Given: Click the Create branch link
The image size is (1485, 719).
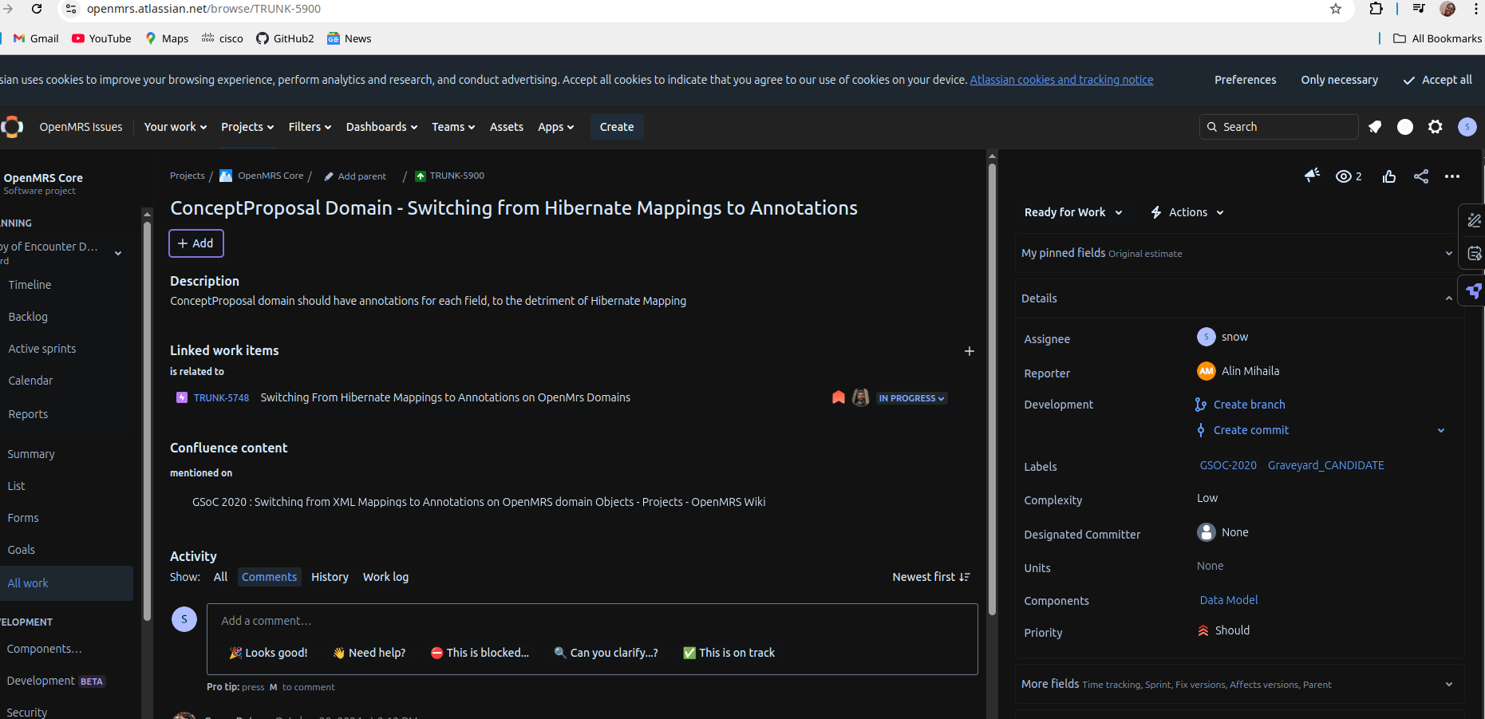Looking at the screenshot, I should coord(1249,405).
